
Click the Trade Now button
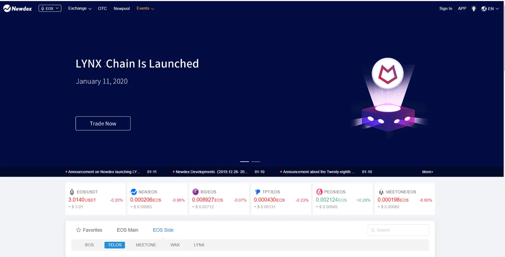pyautogui.click(x=103, y=123)
